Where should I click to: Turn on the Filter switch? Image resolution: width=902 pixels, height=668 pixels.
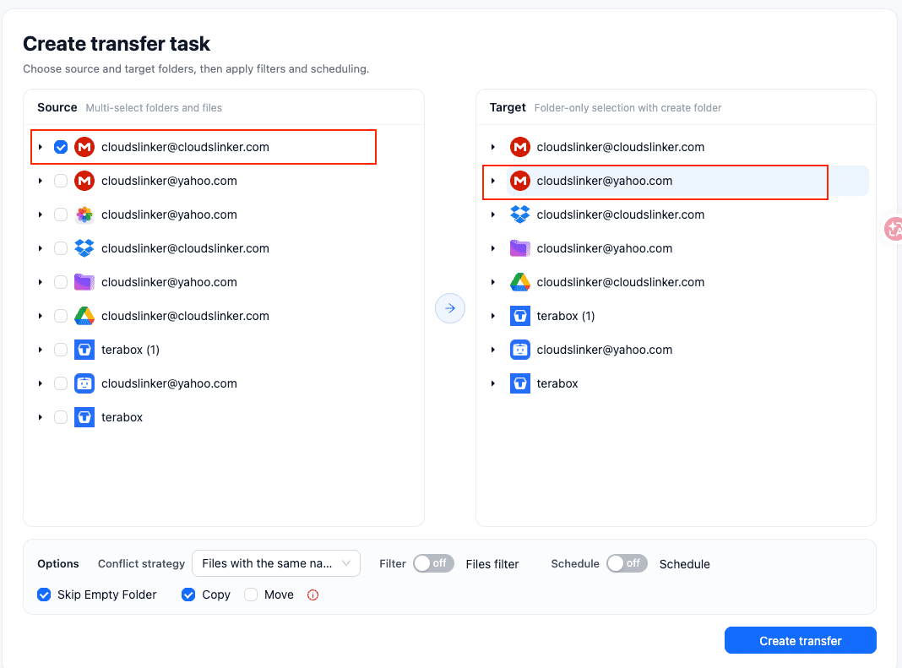click(434, 563)
